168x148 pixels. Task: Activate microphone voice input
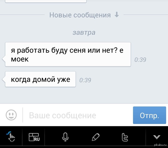coord(65,137)
